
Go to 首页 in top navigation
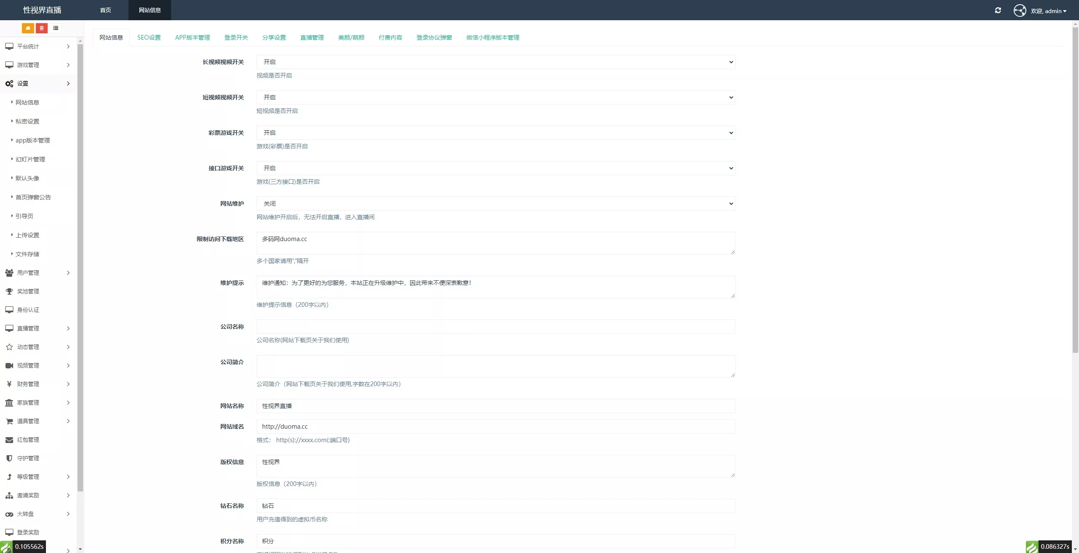pyautogui.click(x=105, y=10)
